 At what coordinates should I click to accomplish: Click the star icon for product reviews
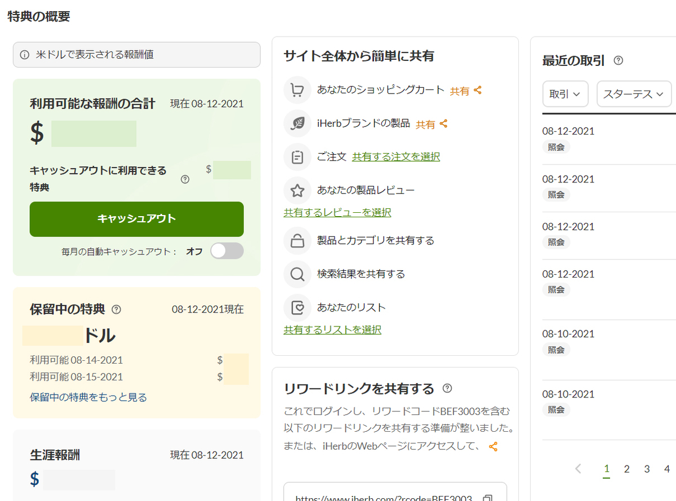(297, 191)
